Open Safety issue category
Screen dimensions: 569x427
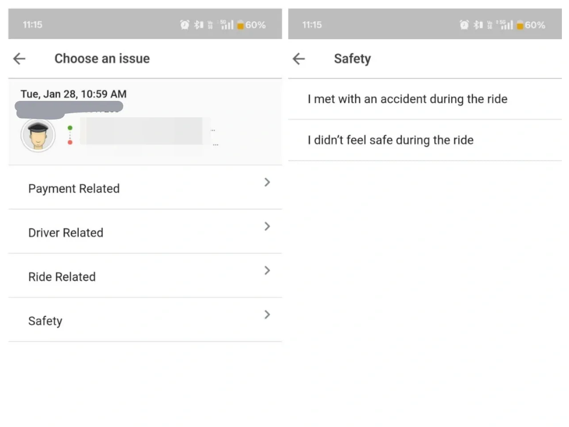click(45, 321)
